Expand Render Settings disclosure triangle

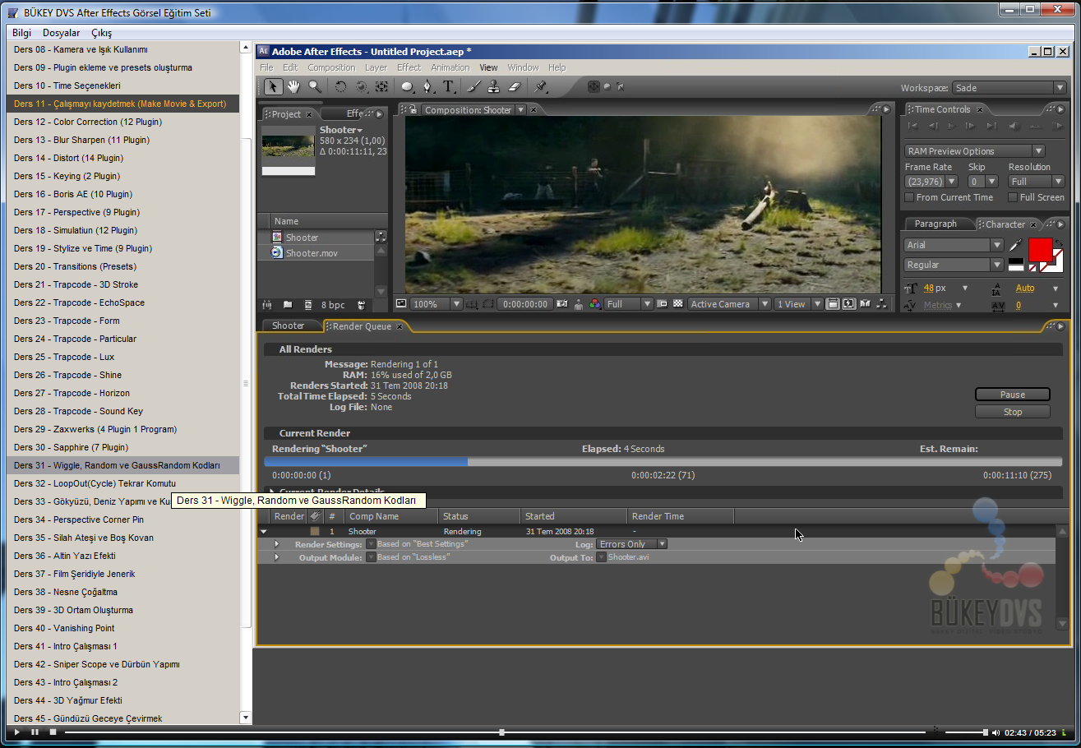pos(276,544)
